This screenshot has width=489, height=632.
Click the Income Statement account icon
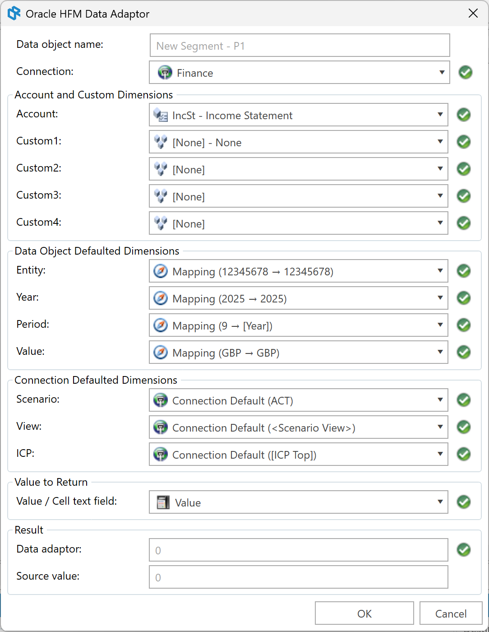coord(161,115)
